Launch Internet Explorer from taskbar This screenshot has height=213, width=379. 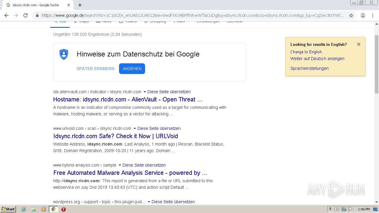click(x=24, y=209)
